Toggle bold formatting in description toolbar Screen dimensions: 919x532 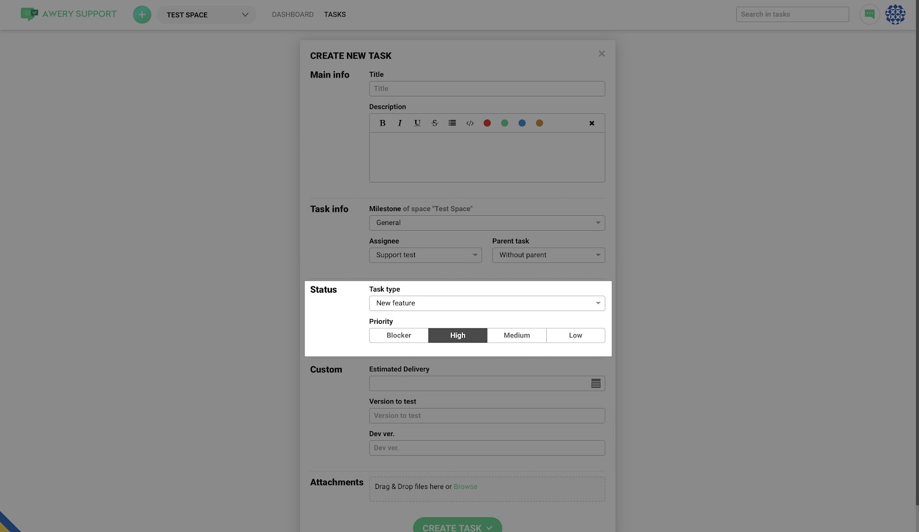[x=383, y=123]
